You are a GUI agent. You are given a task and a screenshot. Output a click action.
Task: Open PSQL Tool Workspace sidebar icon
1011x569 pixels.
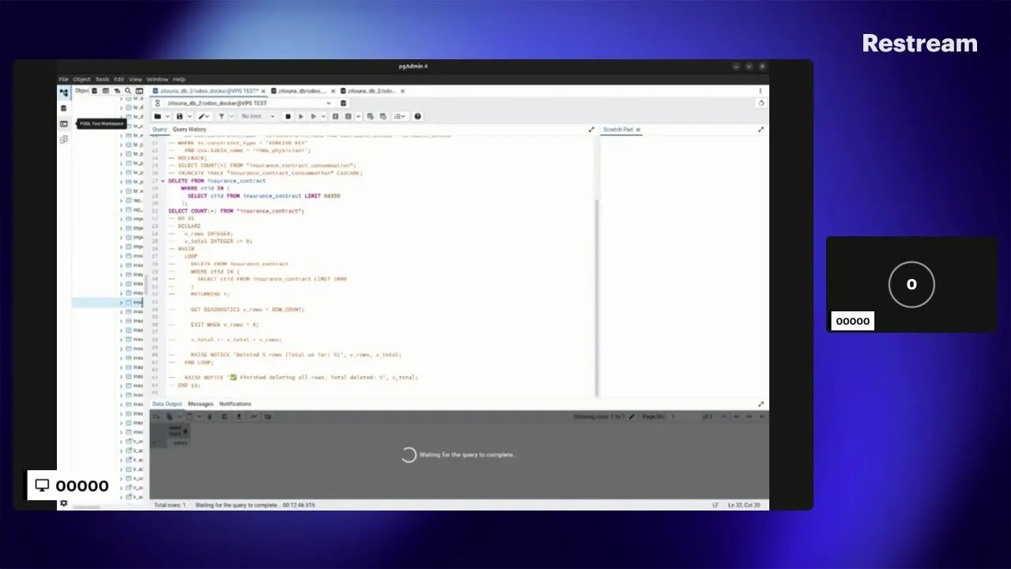[64, 123]
